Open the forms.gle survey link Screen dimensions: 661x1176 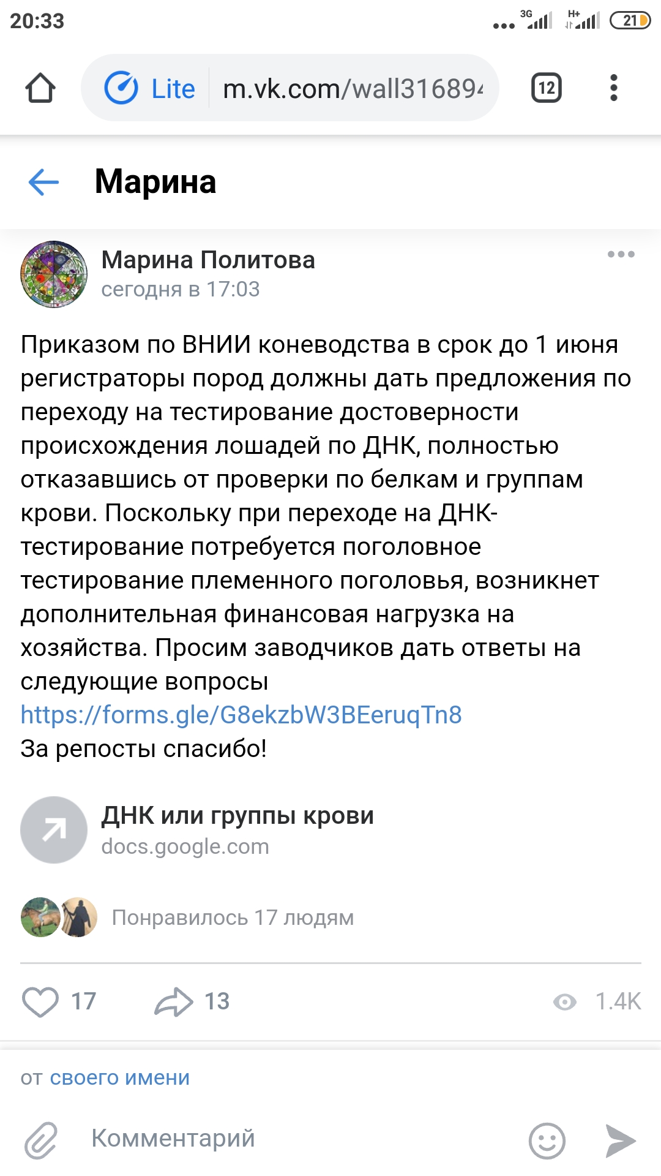(x=241, y=715)
